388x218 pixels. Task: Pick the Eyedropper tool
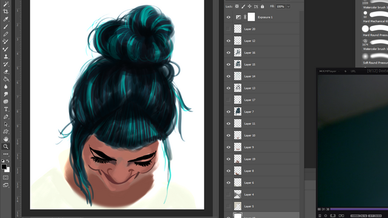(x=5, y=19)
